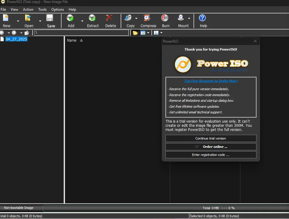Click the document icon beside 04_27_2025

(x=2, y=39)
